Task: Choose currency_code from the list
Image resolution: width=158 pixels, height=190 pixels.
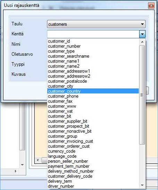Action: pyautogui.click(x=93, y=151)
